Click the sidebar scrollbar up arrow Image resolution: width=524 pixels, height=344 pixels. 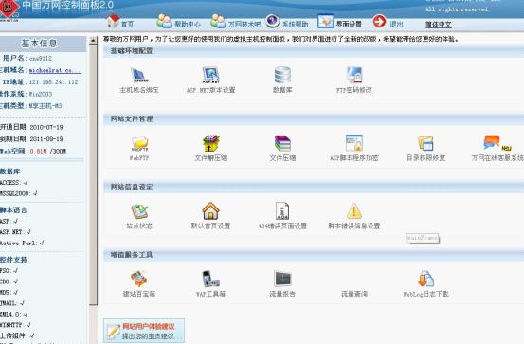pos(93,41)
